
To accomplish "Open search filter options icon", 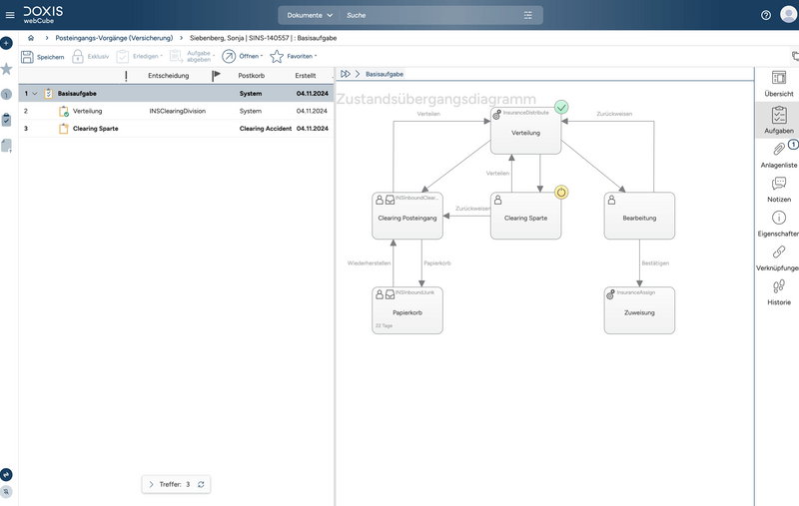I will coord(528,16).
